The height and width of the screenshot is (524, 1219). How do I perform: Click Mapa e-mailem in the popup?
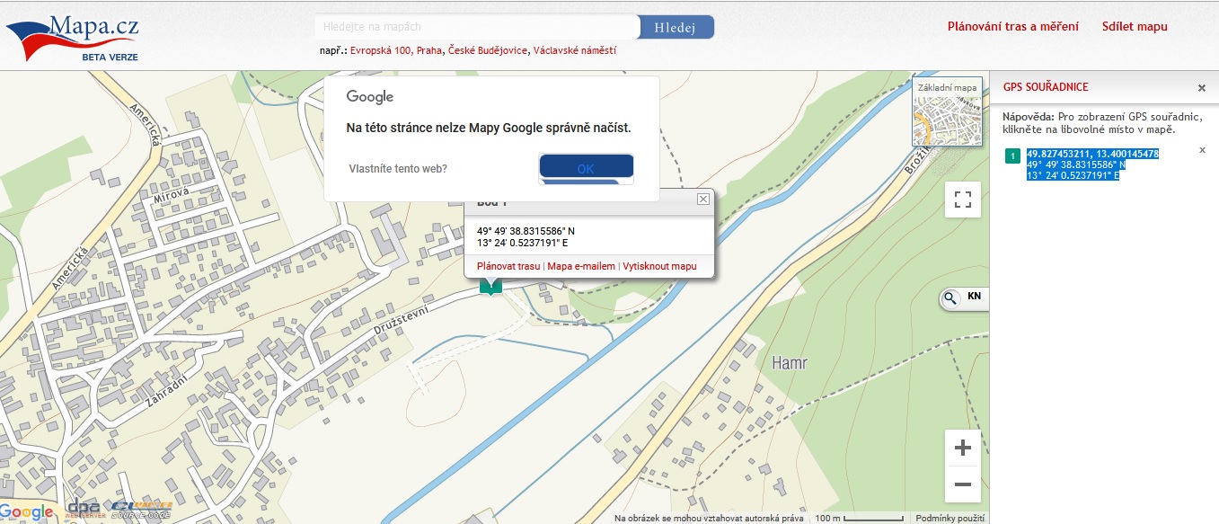pos(581,267)
